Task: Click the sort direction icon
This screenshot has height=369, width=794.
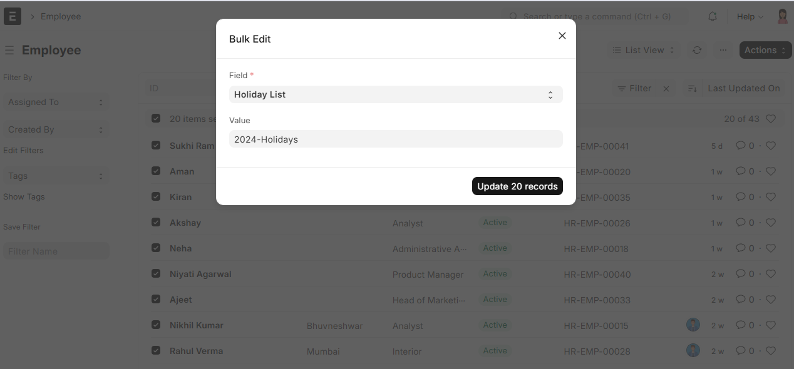Action: point(692,89)
